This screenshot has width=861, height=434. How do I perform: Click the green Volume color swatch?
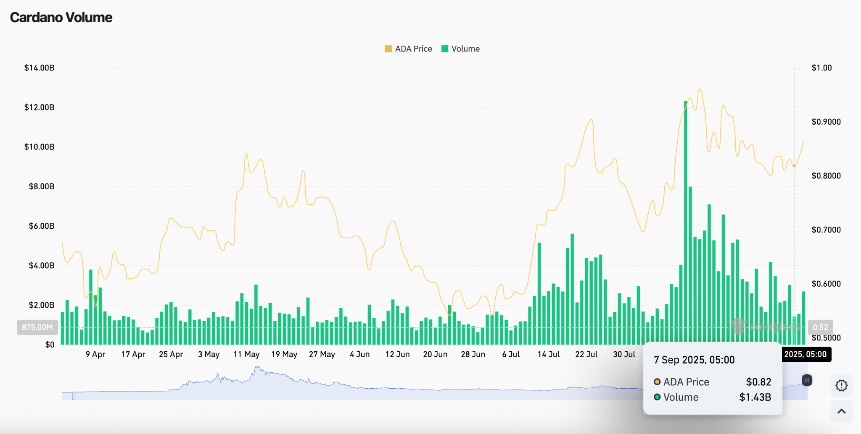pos(445,49)
